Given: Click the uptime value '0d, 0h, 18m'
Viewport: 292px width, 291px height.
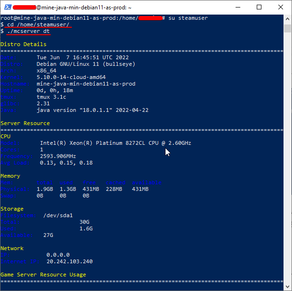Looking at the screenshot, I should 55,90.
